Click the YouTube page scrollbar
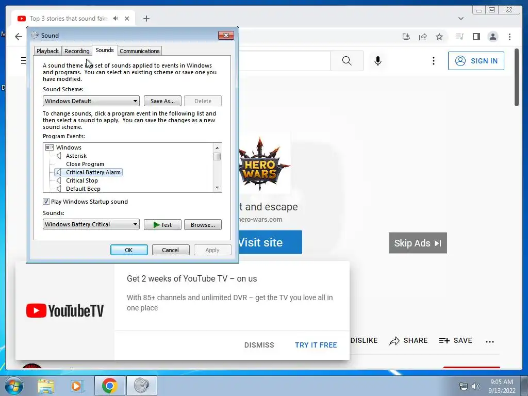The width and height of the screenshot is (528, 396). click(x=517, y=77)
